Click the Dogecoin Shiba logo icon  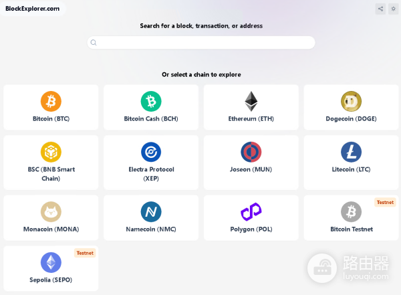351,101
